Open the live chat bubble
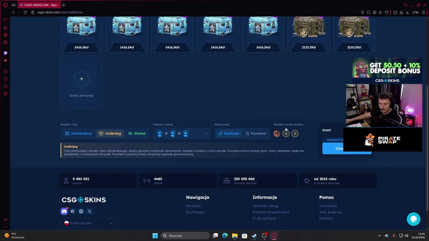Image resolution: width=429 pixels, height=241 pixels. (x=414, y=219)
